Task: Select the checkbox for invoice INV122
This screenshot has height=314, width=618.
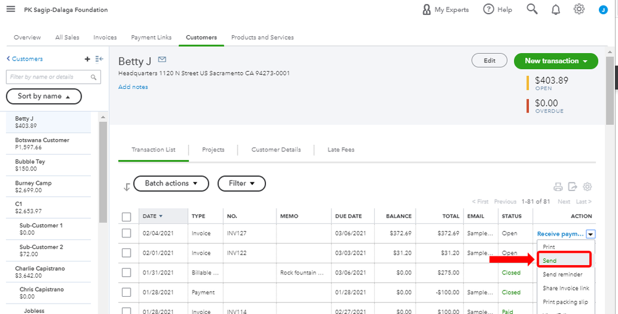Action: tap(127, 253)
